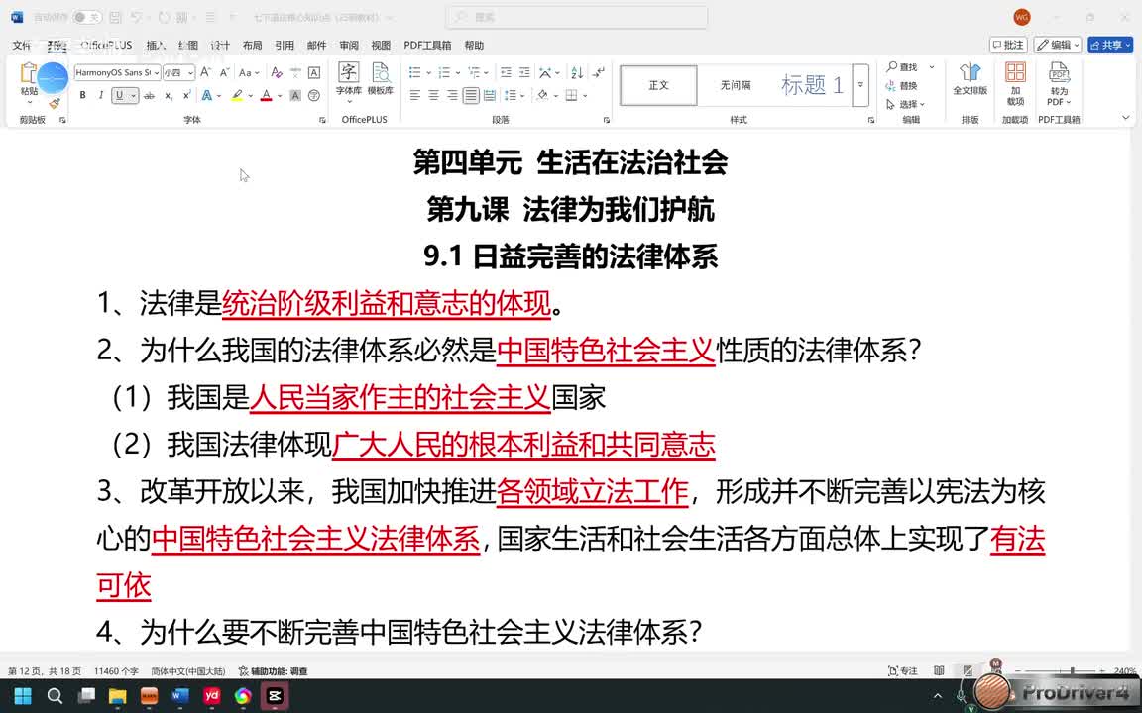Open font dialog launcher
This screenshot has width=1142, height=713.
pyautogui.click(x=322, y=120)
